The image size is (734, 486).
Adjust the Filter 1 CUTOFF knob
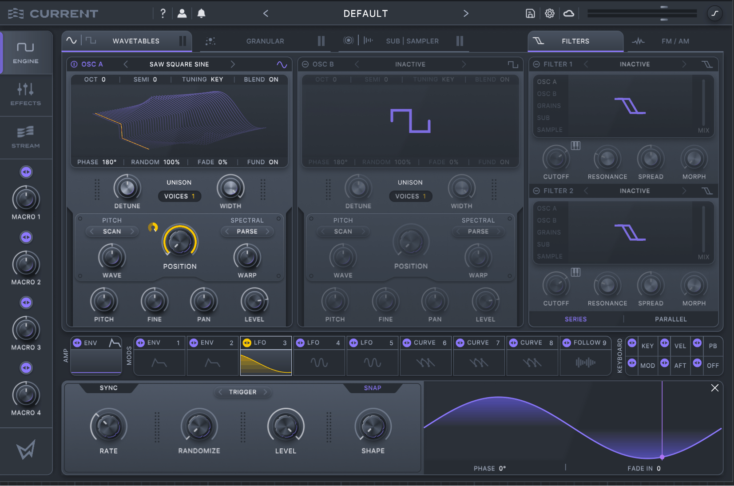(556, 159)
